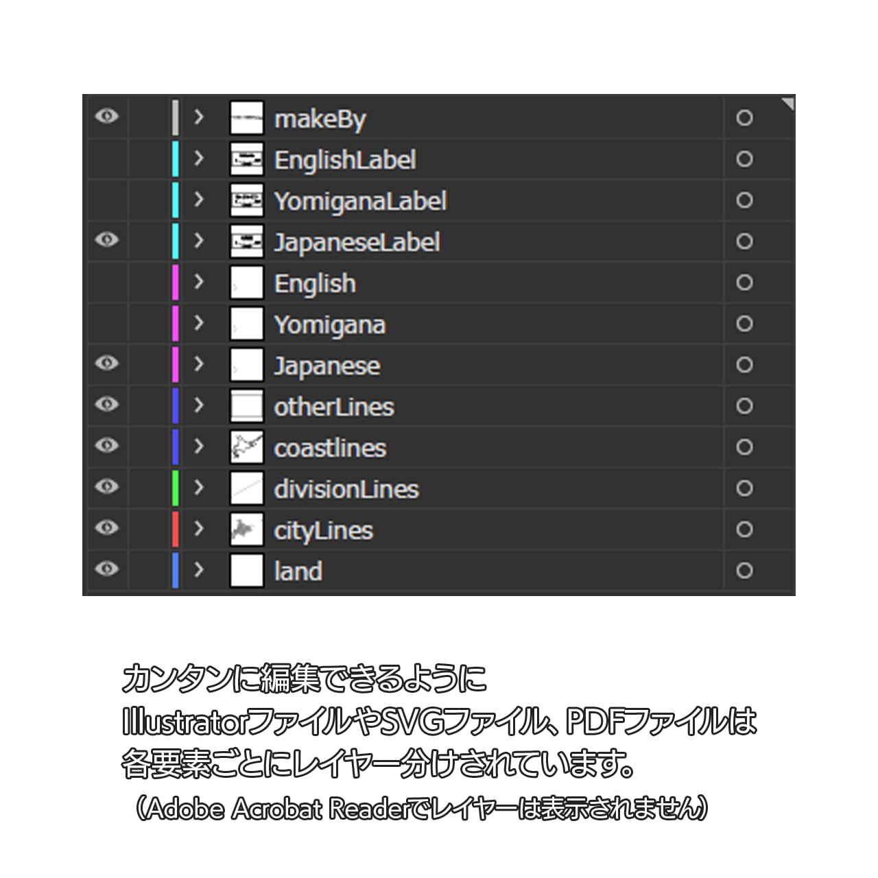
Task: Click the target circle for coastlines layer
Action: click(x=744, y=447)
